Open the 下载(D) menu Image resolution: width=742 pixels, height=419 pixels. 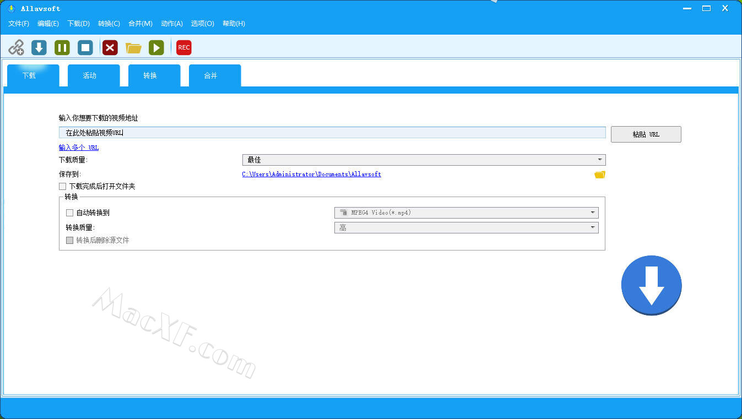(78, 24)
